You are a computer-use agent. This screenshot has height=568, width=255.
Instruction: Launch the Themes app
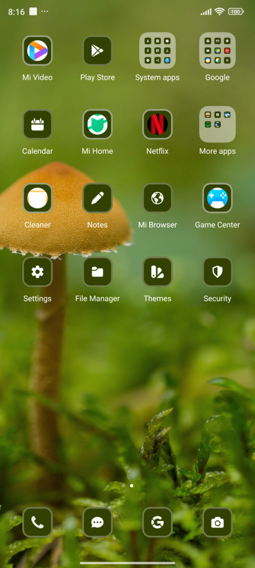157,271
